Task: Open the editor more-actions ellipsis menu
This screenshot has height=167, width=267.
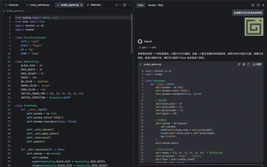Action: pyautogui.click(x=130, y=5)
